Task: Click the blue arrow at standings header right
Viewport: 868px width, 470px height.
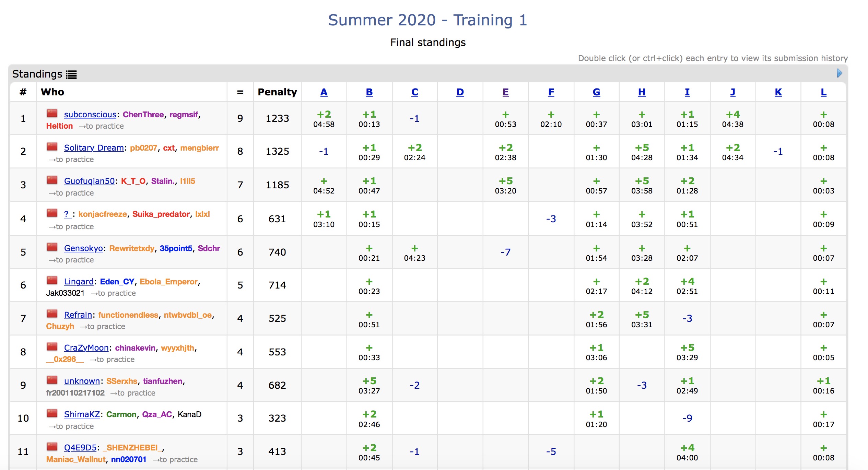Action: (x=839, y=73)
